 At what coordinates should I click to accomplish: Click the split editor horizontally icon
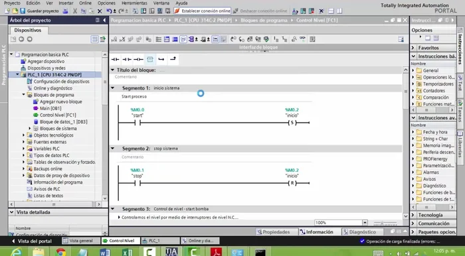click(x=331, y=11)
